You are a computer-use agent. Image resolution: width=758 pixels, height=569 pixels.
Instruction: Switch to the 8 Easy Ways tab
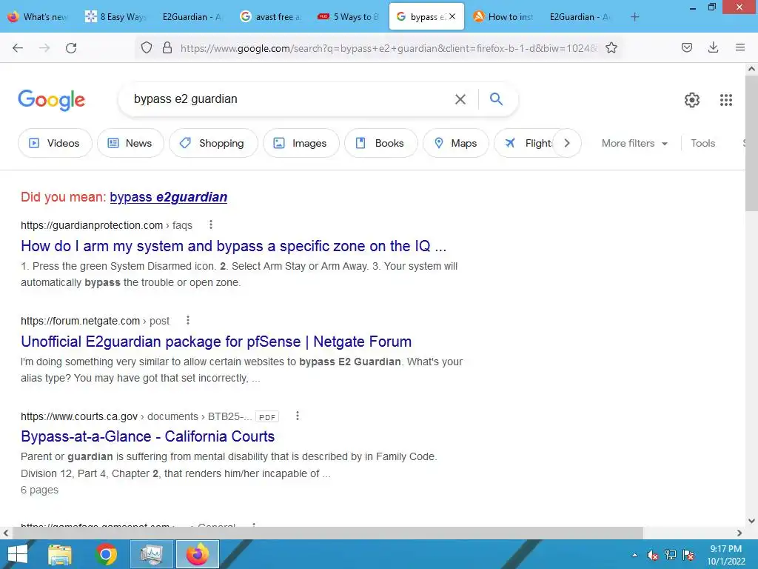(x=116, y=16)
